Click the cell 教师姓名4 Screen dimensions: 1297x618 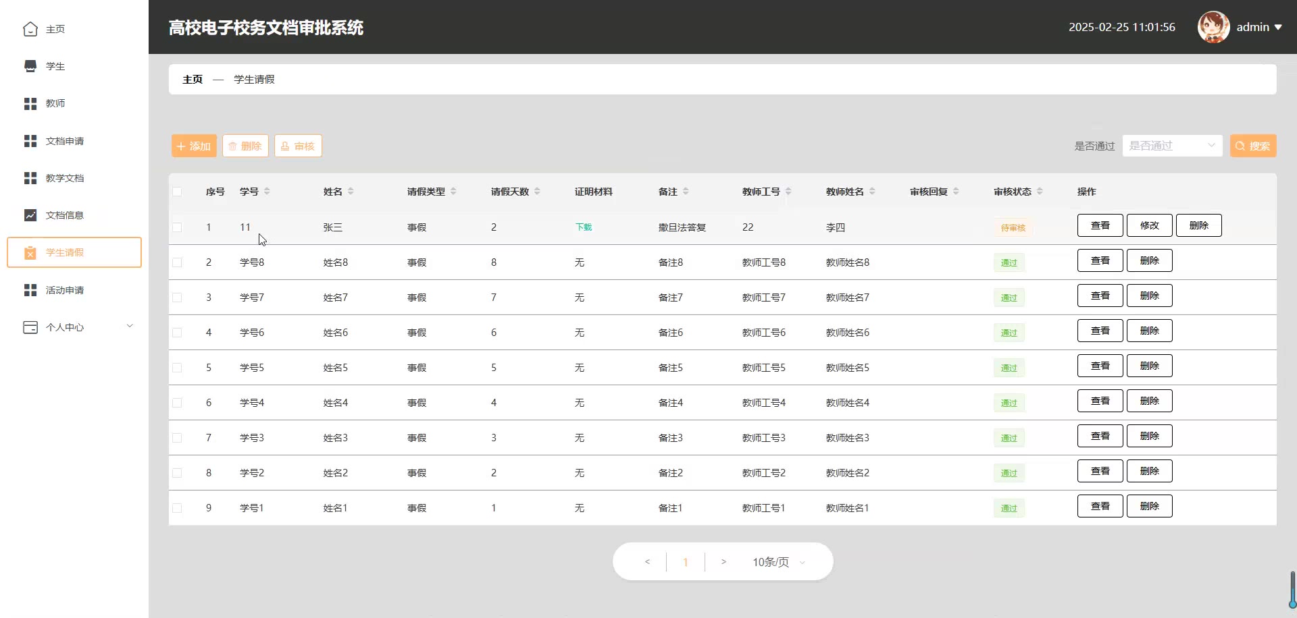click(848, 403)
